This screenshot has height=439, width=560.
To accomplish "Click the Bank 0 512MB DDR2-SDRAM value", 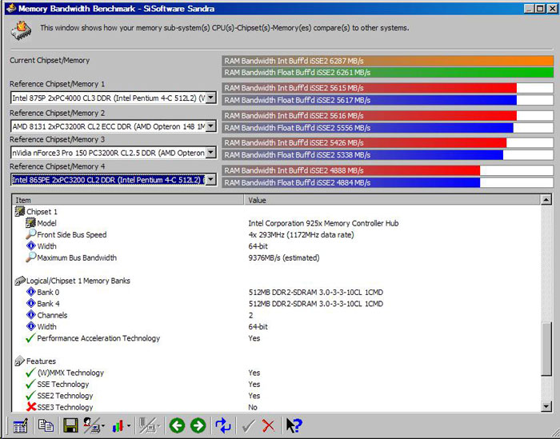I will pyautogui.click(x=316, y=293).
